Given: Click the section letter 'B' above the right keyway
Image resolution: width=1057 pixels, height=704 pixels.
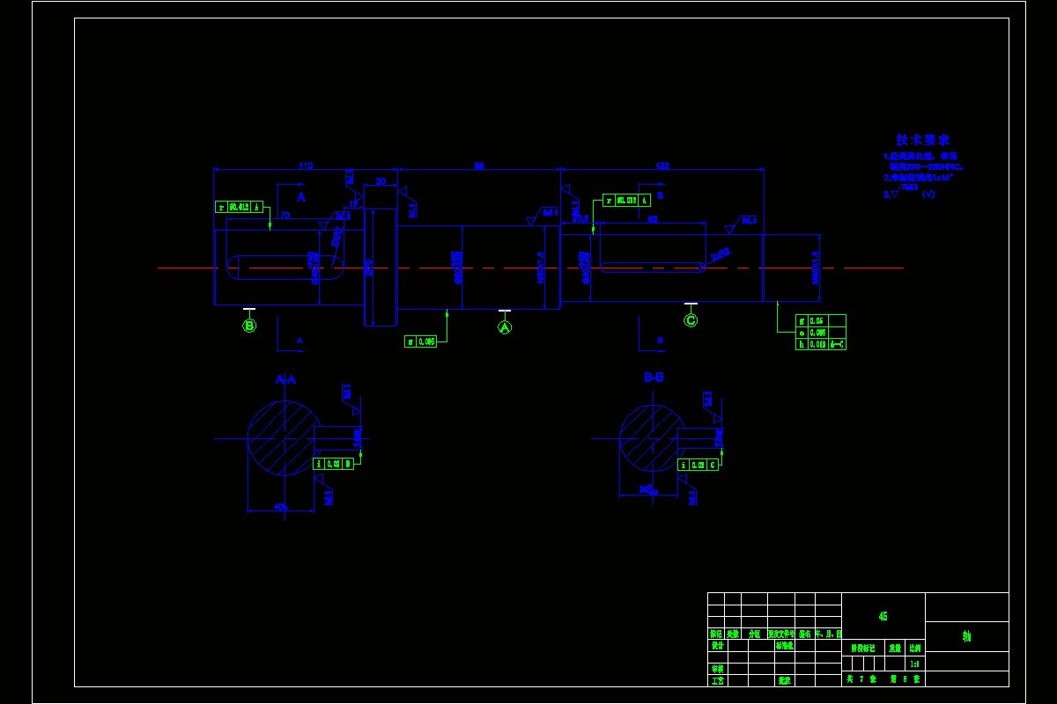Looking at the screenshot, I should click(661, 195).
